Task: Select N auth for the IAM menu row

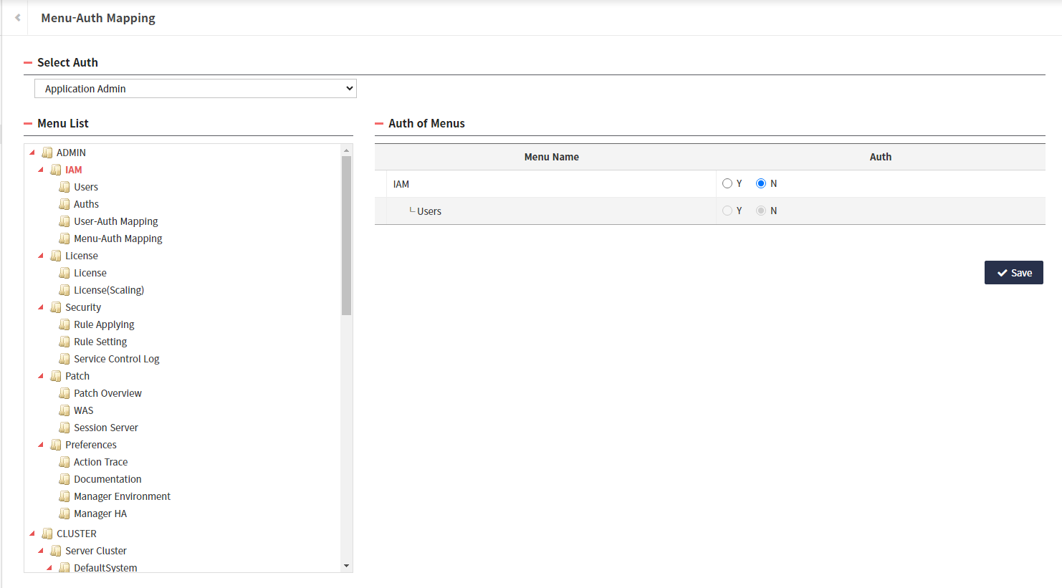Action: pos(760,183)
